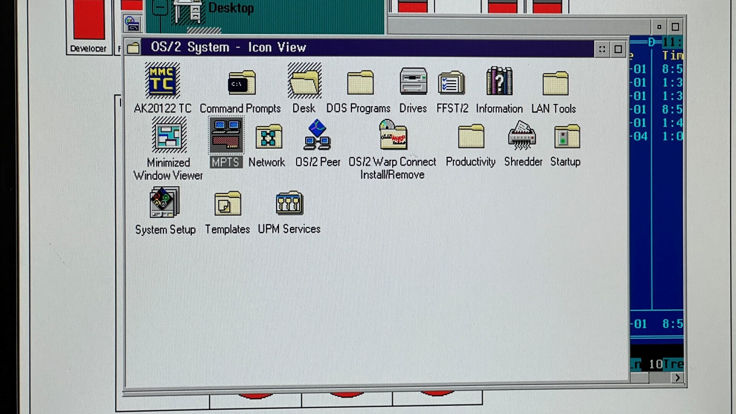Click the right scroll arrow of background window

click(x=677, y=378)
